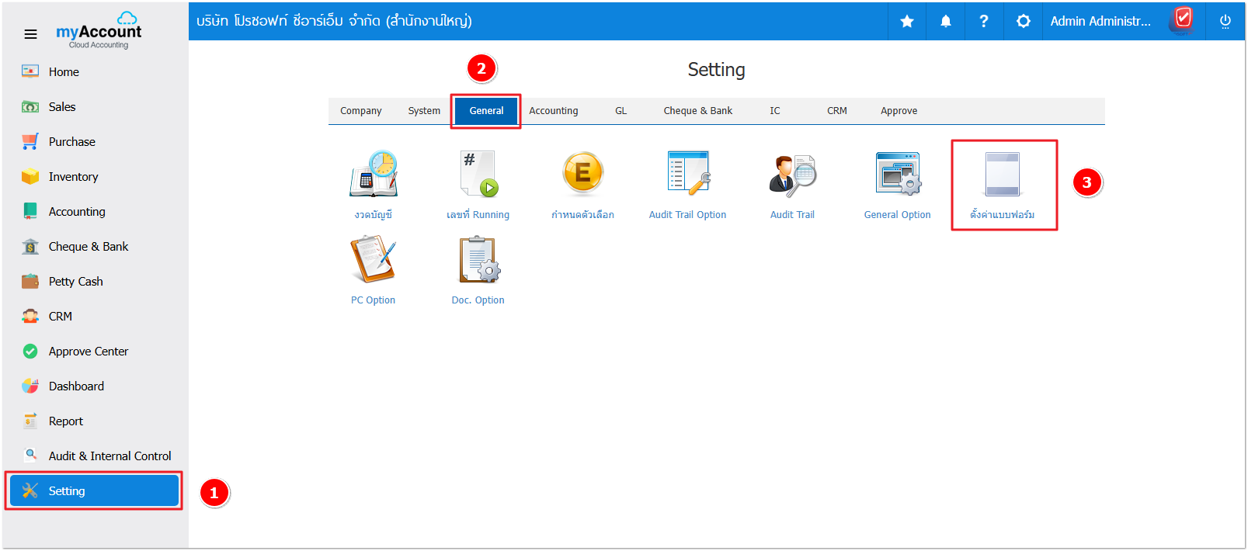Click the power logout icon
Image resolution: width=1248 pixels, height=551 pixels.
click(x=1225, y=22)
